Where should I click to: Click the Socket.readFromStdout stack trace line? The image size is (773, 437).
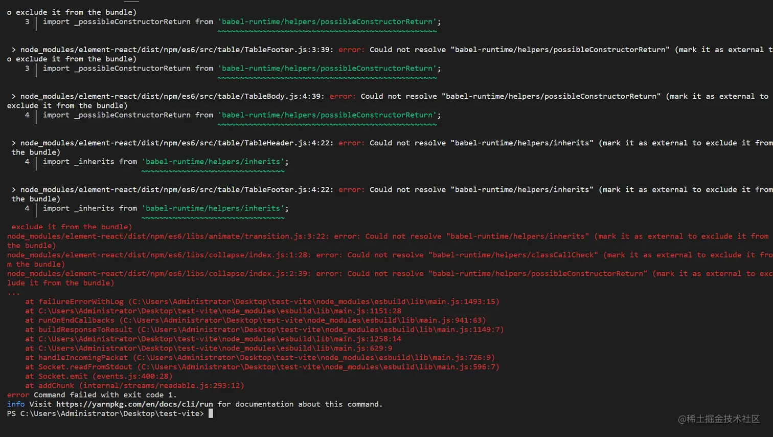(x=262, y=367)
